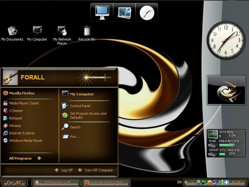249x187 pixels.
Task: Click the Internet Explorer icon in Start menu
Action: (x=6, y=133)
